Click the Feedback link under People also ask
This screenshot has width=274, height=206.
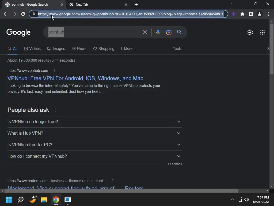(x=175, y=164)
